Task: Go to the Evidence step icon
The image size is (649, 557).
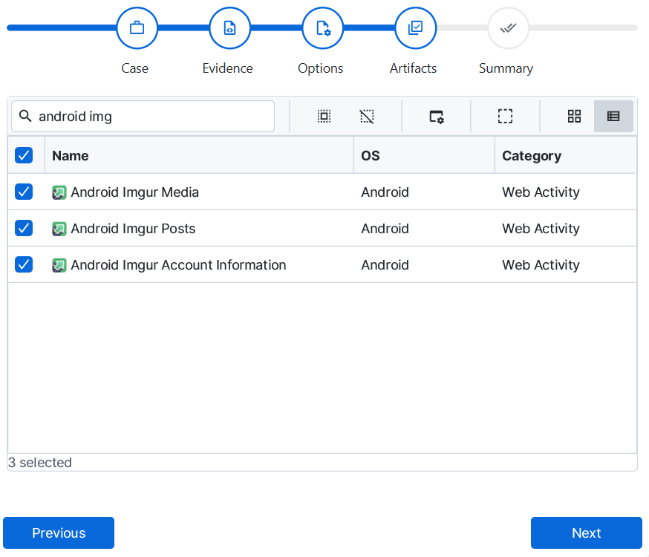Action: [x=230, y=28]
